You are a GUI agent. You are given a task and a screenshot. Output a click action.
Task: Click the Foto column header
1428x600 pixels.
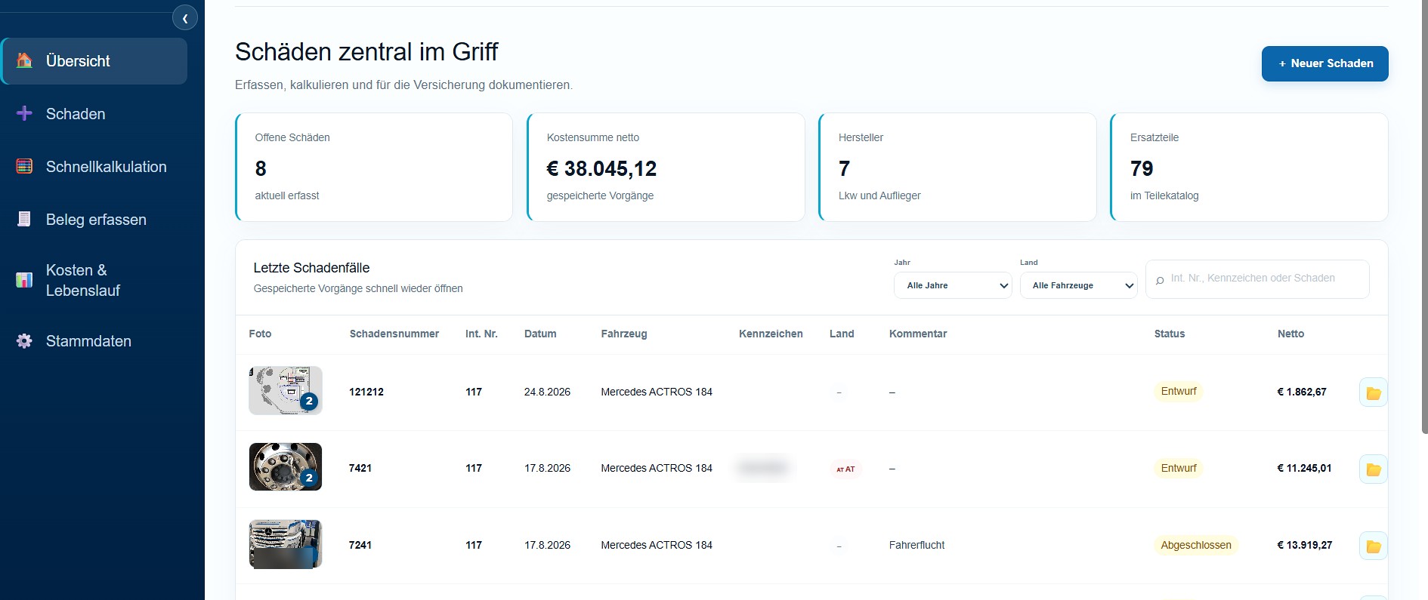tap(260, 334)
